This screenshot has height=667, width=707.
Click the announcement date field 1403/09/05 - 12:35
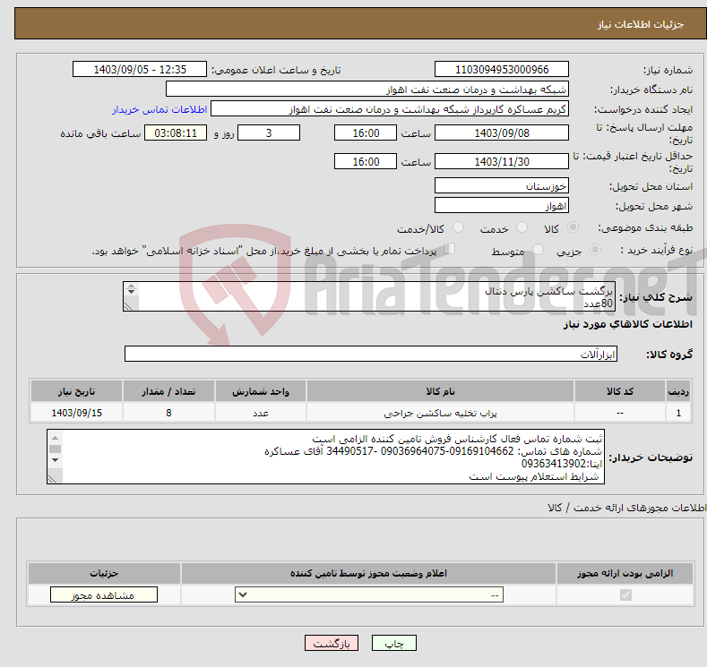140,69
